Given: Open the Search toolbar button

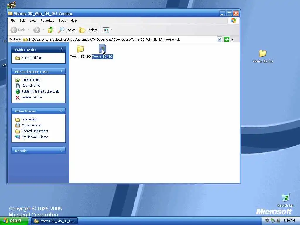Looking at the screenshot, I should pyautogui.click(x=67, y=30).
